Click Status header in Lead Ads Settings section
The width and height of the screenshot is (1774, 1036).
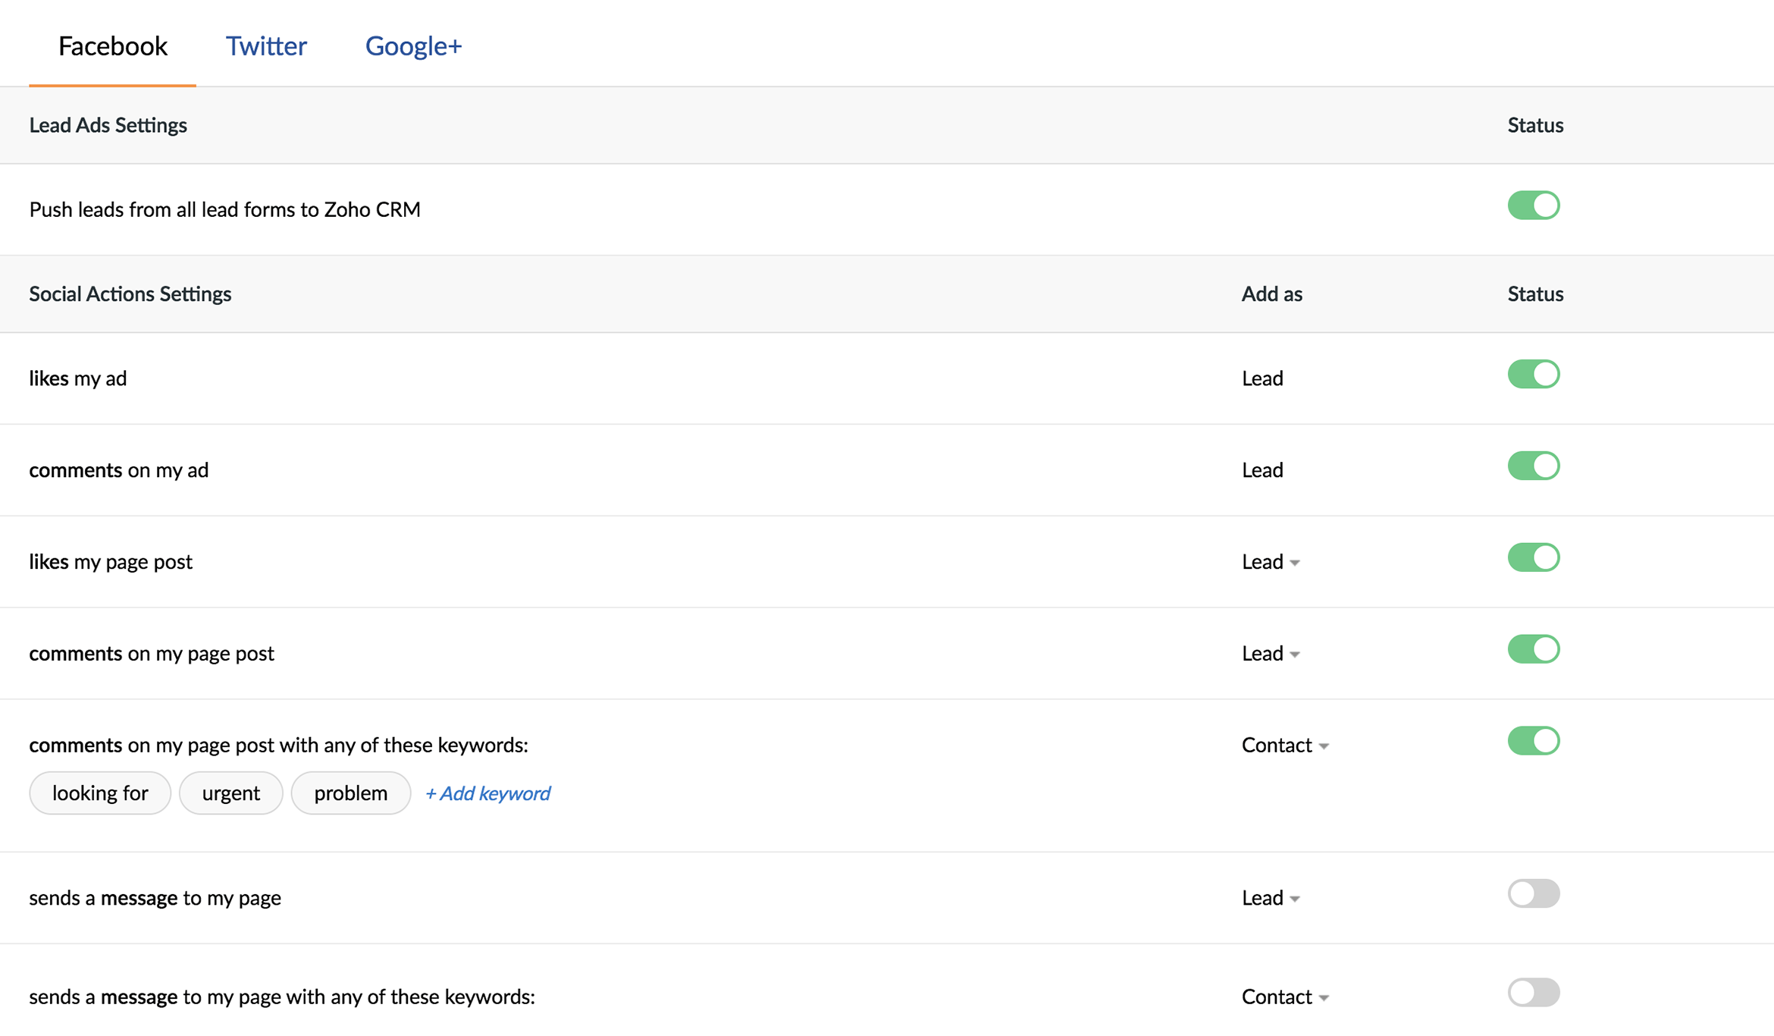coord(1535,125)
